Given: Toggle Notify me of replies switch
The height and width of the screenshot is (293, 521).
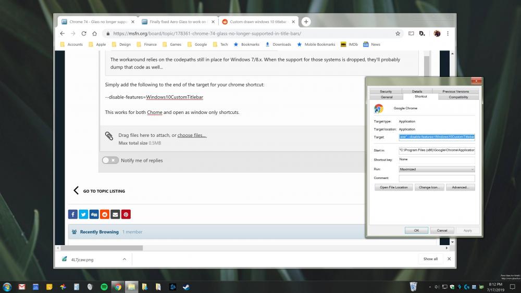Looking at the screenshot, I should pyautogui.click(x=110, y=160).
